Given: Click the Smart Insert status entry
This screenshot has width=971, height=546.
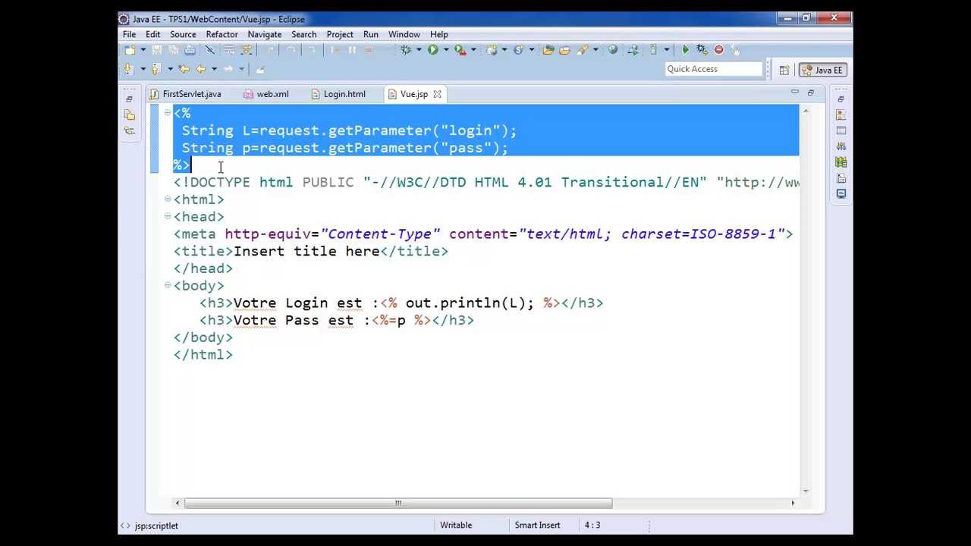Looking at the screenshot, I should click(x=537, y=525).
